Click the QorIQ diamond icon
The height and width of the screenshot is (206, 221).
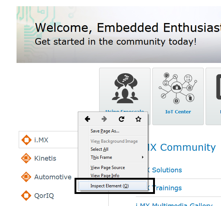pyautogui.click(x=26, y=195)
